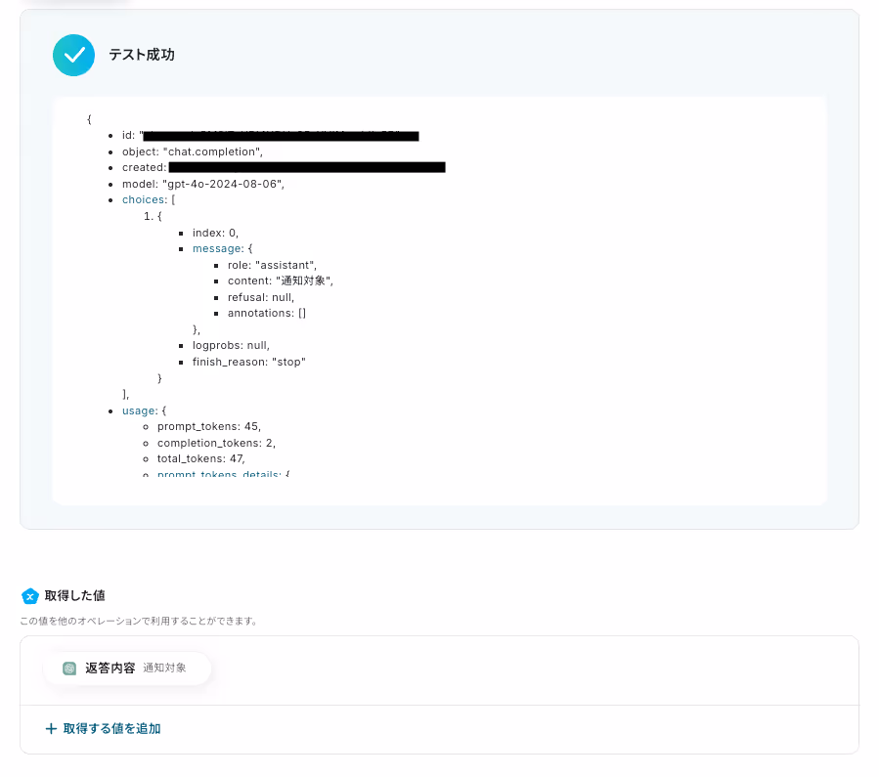Expand the prompt_tokens_details key

tap(219, 473)
